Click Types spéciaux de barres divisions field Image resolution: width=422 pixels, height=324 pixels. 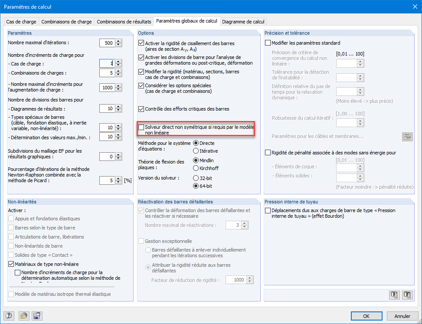coord(107,127)
